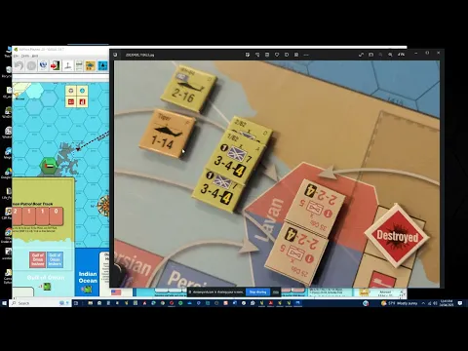Click the red chart map overlay button
This screenshot has height=351, width=468.
point(82,102)
